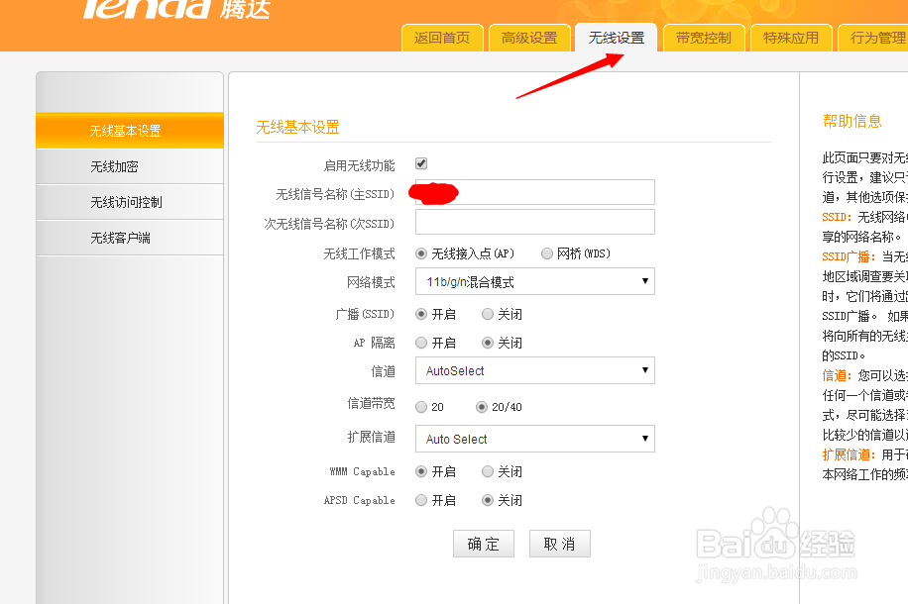Screen dimensions: 908x604
Task: Set 广播(SSID) to 关闭
Action: pyautogui.click(x=487, y=314)
